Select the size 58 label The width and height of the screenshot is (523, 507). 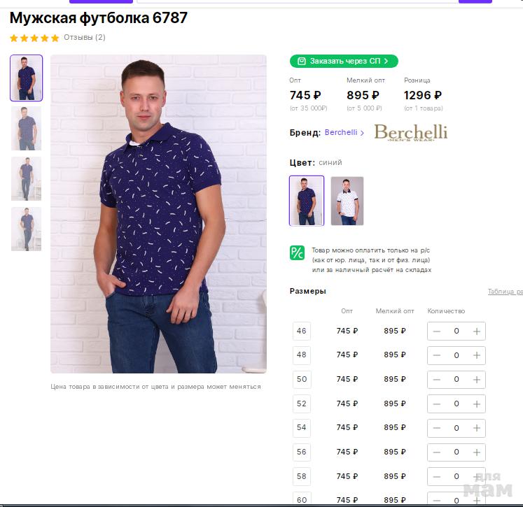302,476
